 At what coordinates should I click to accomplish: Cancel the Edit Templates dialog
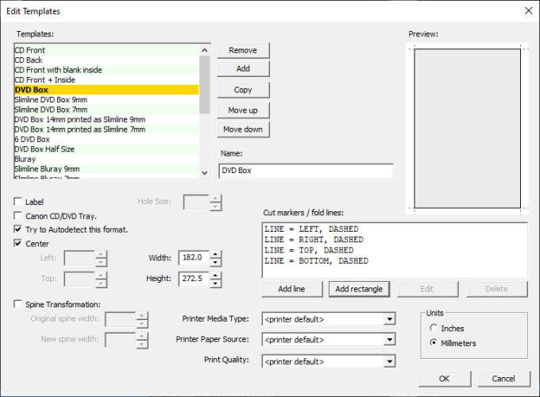pyautogui.click(x=503, y=379)
